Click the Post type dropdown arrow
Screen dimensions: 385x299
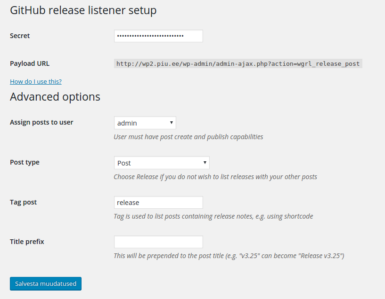click(x=205, y=163)
